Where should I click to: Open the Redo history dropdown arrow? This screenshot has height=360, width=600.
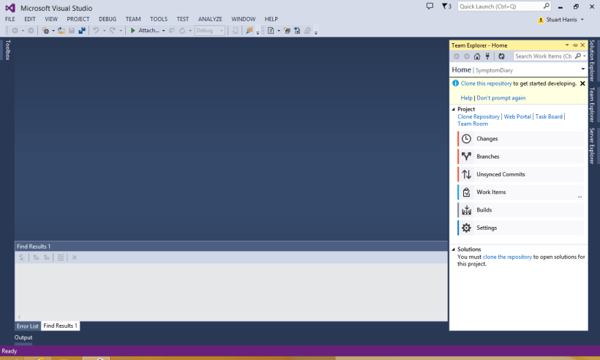click(x=121, y=31)
